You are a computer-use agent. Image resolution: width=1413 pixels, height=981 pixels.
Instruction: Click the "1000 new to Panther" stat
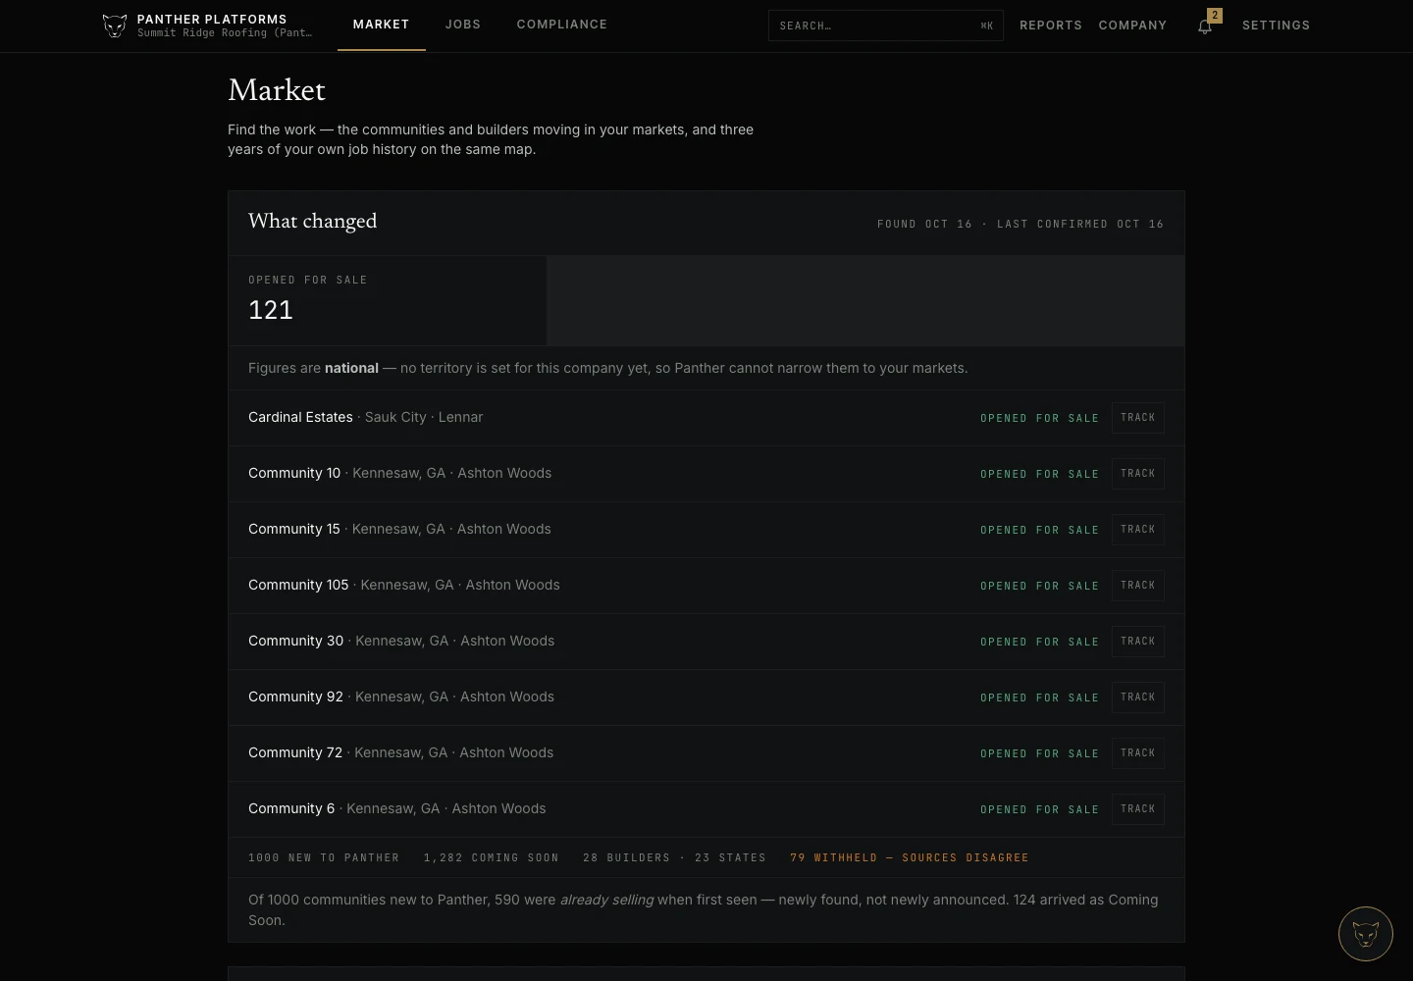(324, 857)
